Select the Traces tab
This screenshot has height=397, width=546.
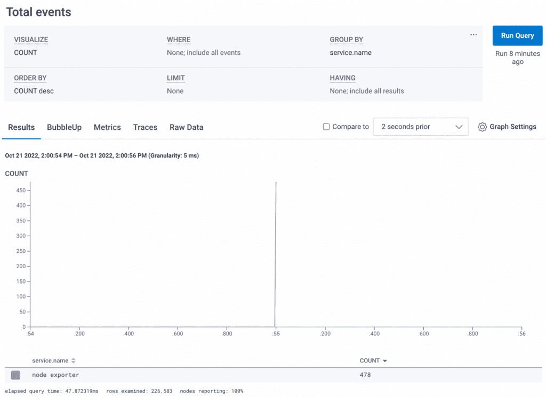145,127
